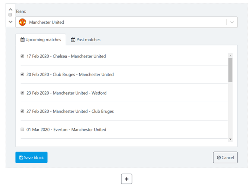
Task: Click the Cancel button
Action: pyautogui.click(x=225, y=157)
